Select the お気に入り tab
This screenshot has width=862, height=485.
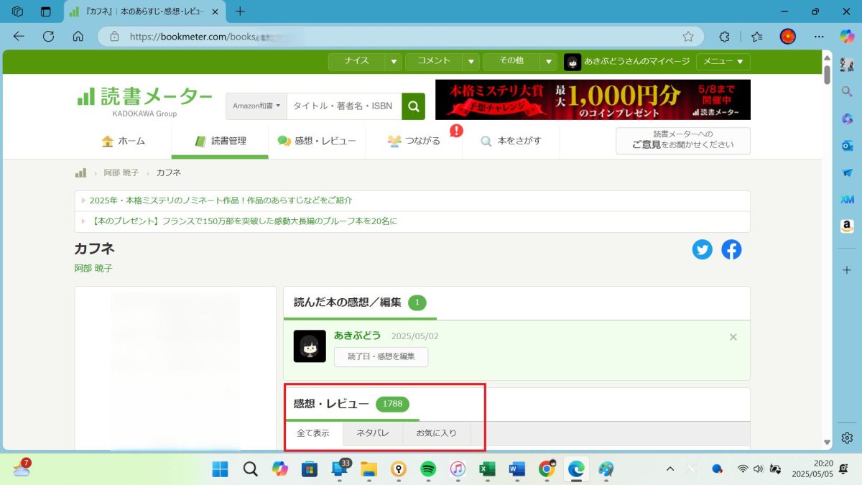tap(436, 433)
